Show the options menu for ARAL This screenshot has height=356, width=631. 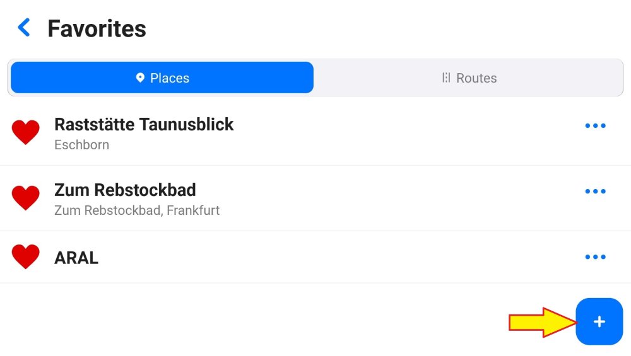(595, 257)
